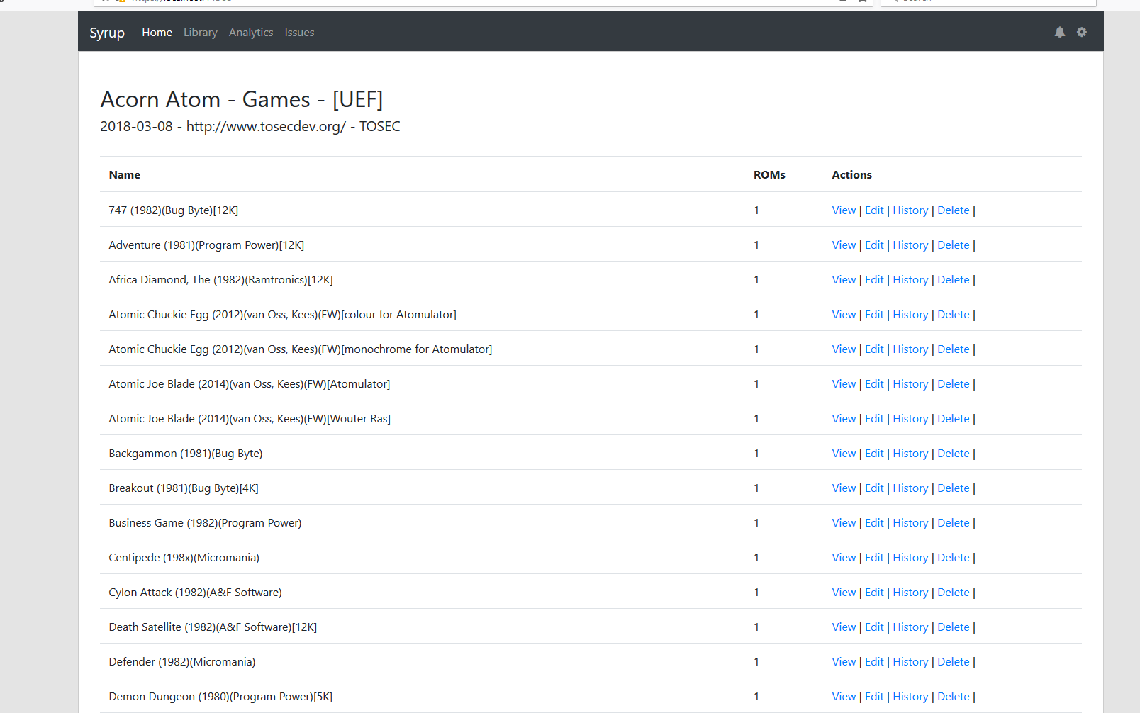View Adventure (1981)(Program Power)[12K]
The width and height of the screenshot is (1140, 713).
tap(844, 245)
